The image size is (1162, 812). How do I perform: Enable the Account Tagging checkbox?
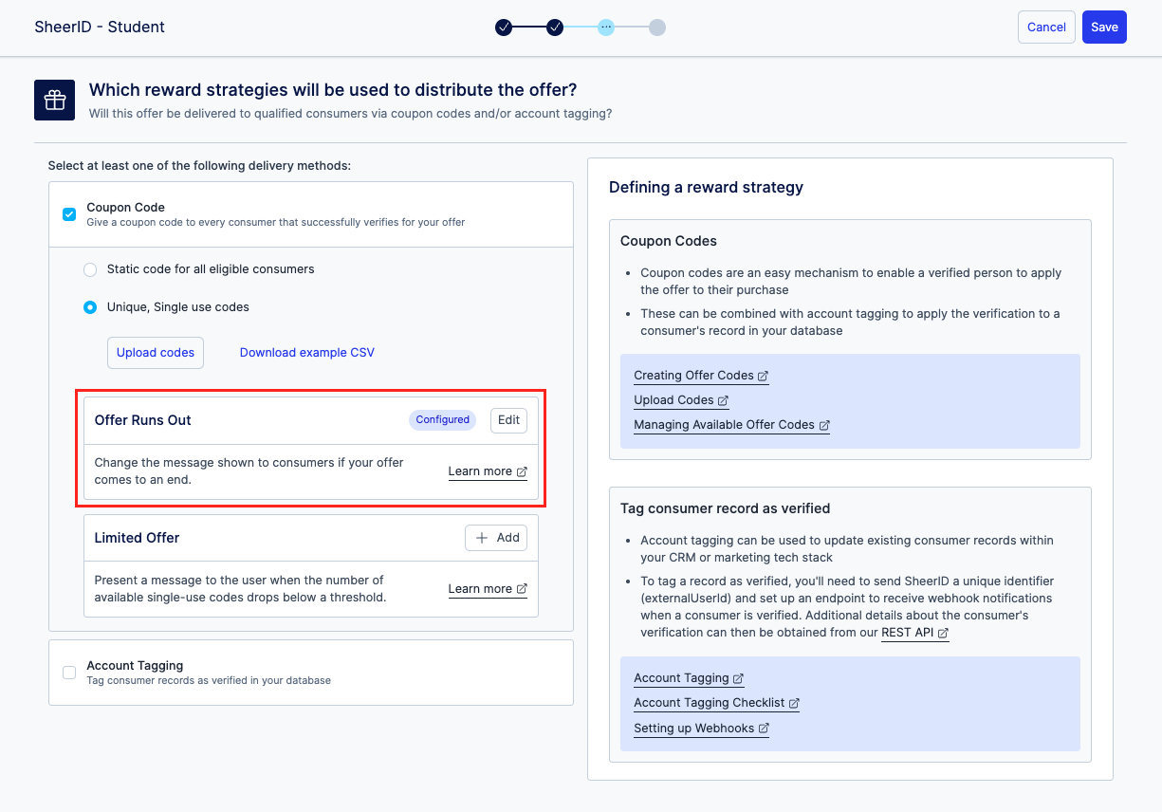click(x=69, y=673)
